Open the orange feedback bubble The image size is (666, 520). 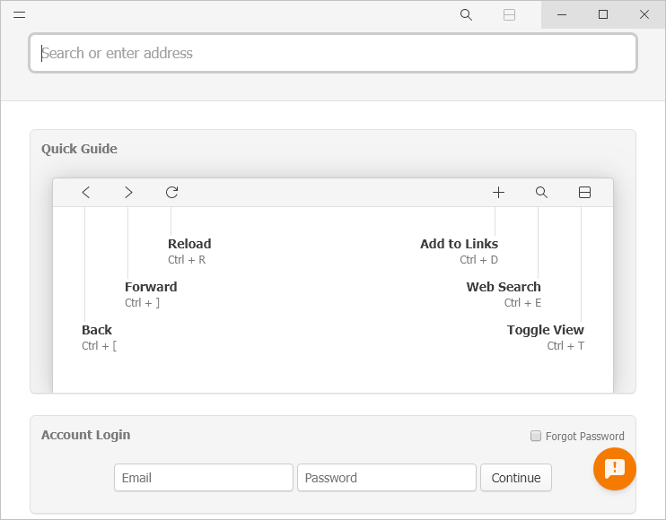pyautogui.click(x=615, y=469)
